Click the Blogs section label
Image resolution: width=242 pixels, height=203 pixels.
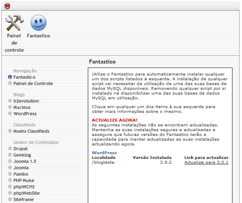(19, 95)
